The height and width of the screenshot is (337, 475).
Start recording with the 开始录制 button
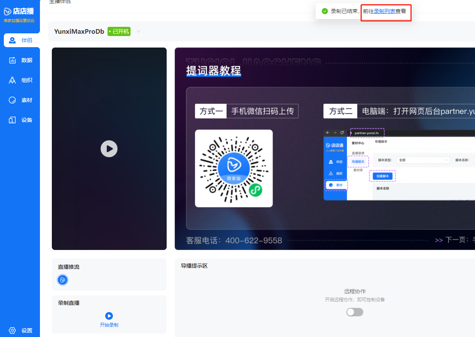[x=109, y=320]
